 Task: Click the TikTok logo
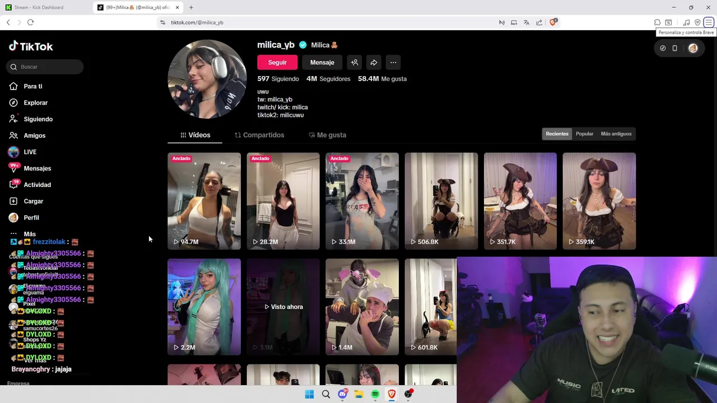(x=31, y=46)
